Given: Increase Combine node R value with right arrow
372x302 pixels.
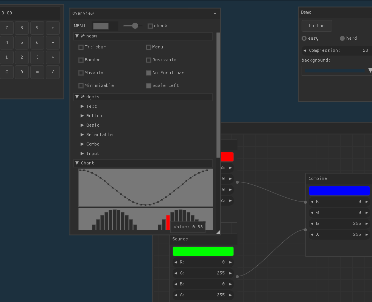Looking at the screenshot, I should tap(367, 202).
